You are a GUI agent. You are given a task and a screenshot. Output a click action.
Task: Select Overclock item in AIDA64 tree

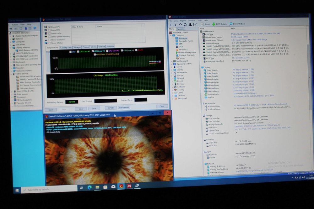[x=181, y=50]
